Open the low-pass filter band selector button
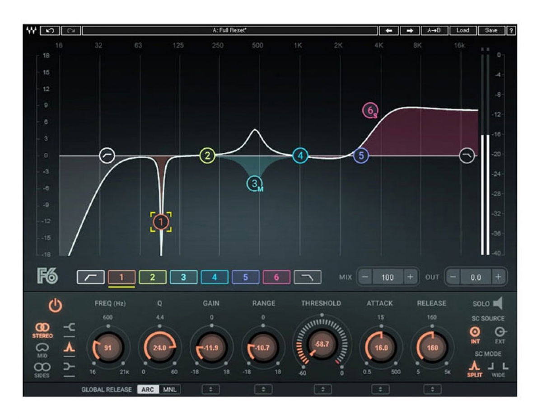 tap(308, 277)
